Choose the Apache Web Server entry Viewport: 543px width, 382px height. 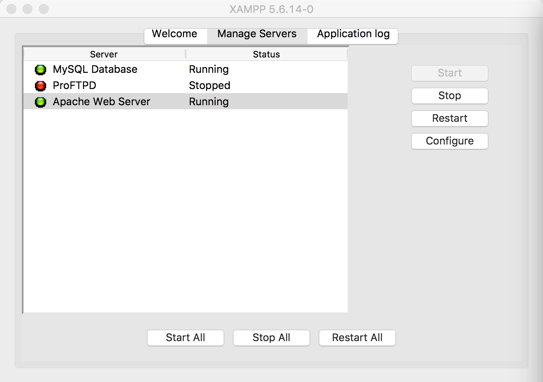101,102
